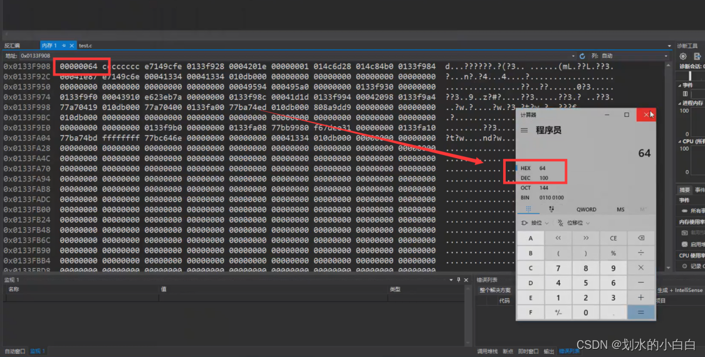Click the left shift << key
705x357 pixels.
coord(558,238)
